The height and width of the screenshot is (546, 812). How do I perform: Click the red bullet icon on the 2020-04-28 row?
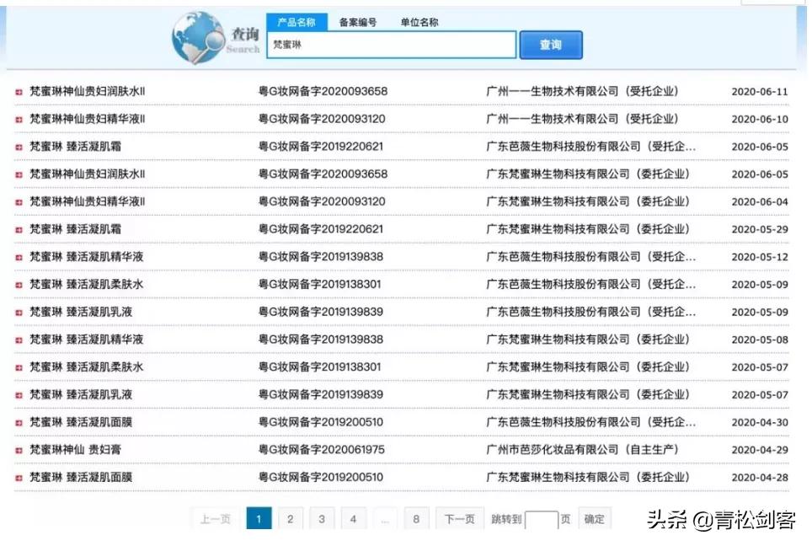19,478
